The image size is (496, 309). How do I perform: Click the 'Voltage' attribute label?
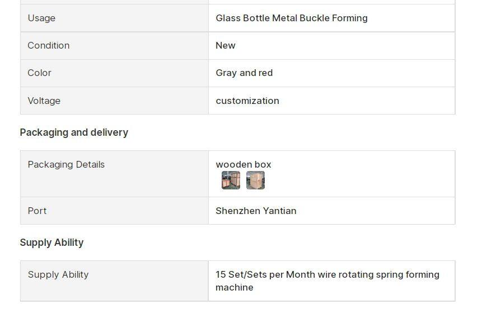pos(44,101)
